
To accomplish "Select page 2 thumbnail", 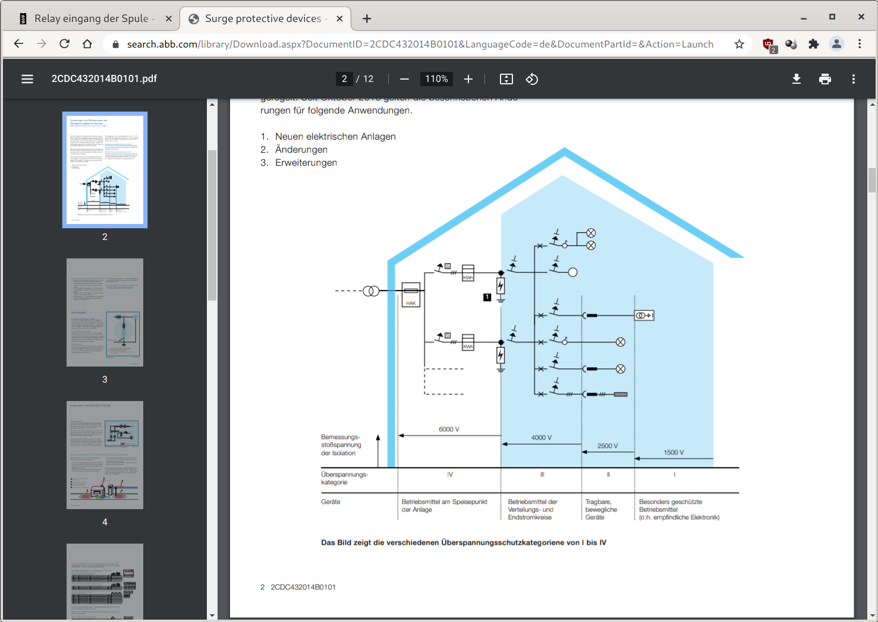I will tap(105, 170).
